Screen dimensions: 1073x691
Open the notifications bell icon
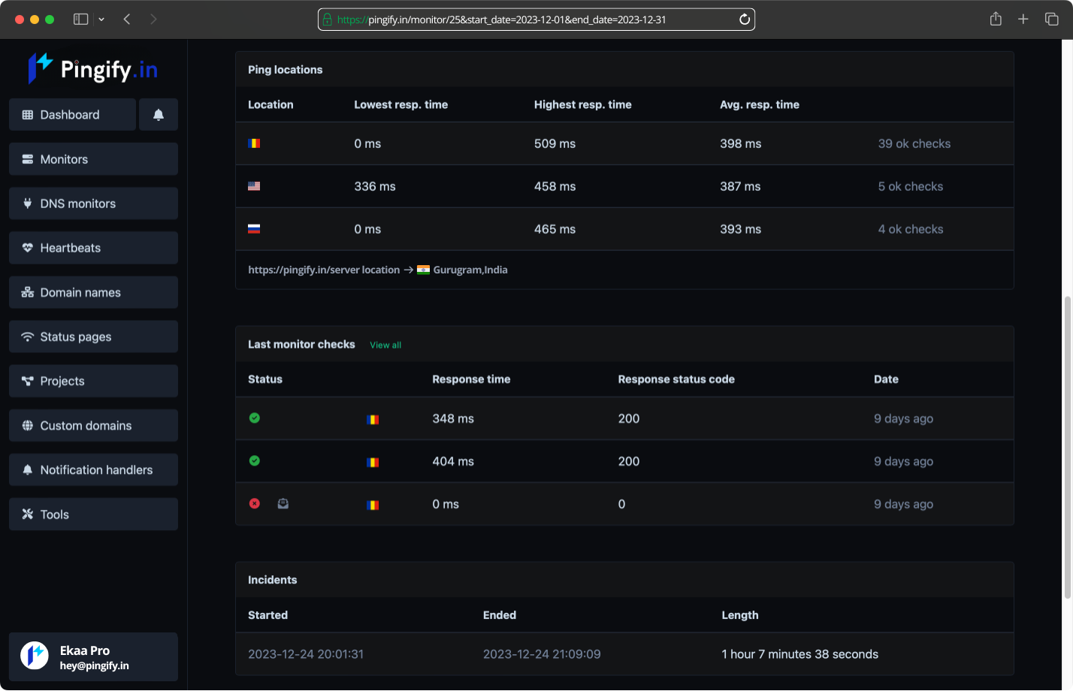(159, 115)
